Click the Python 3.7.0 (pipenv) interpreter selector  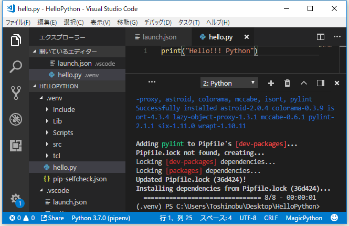[101, 218]
